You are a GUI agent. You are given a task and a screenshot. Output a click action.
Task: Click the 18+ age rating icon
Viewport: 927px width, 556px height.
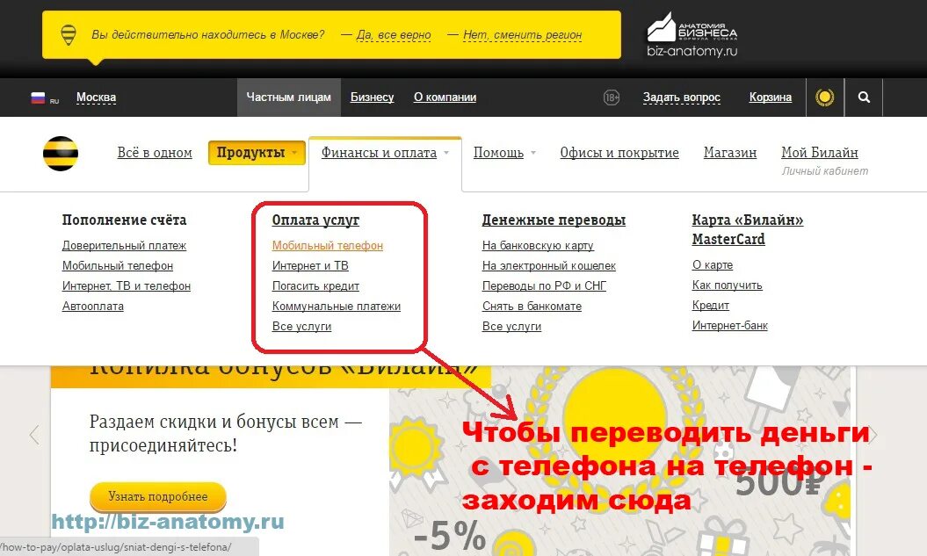coord(612,97)
